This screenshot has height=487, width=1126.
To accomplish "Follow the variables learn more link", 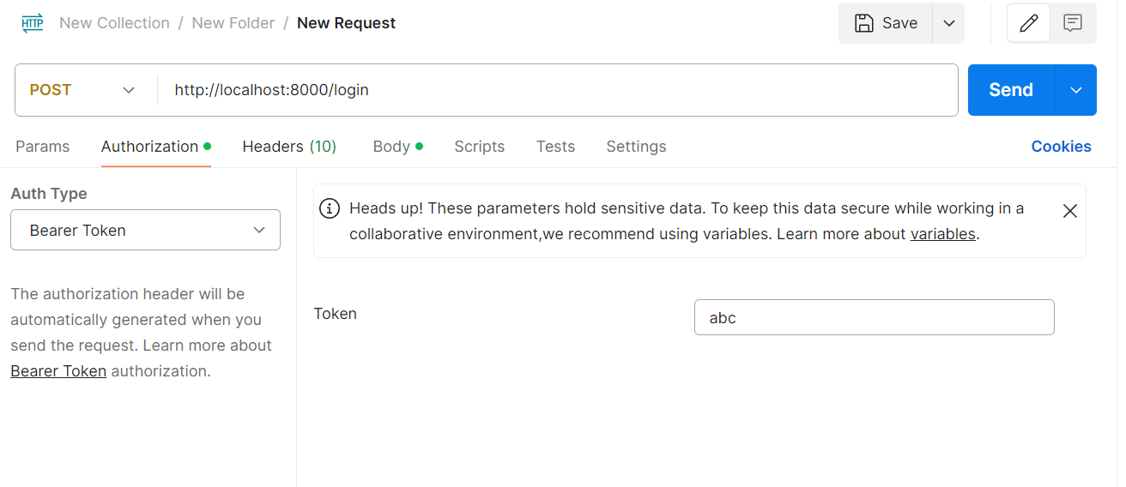I will (x=942, y=234).
